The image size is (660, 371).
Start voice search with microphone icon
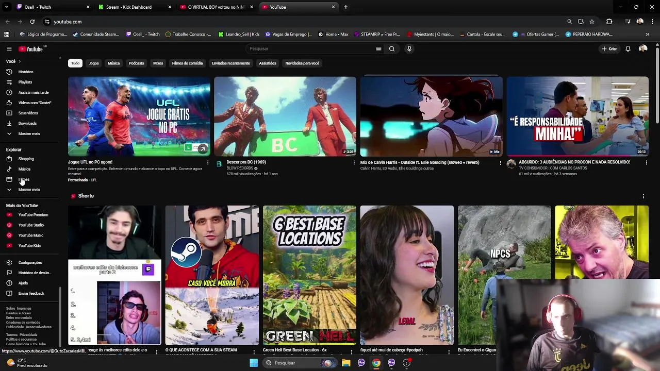409,49
